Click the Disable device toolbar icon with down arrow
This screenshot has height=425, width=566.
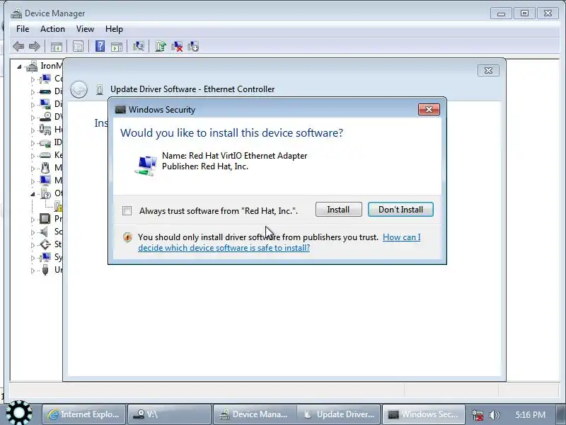click(x=193, y=46)
